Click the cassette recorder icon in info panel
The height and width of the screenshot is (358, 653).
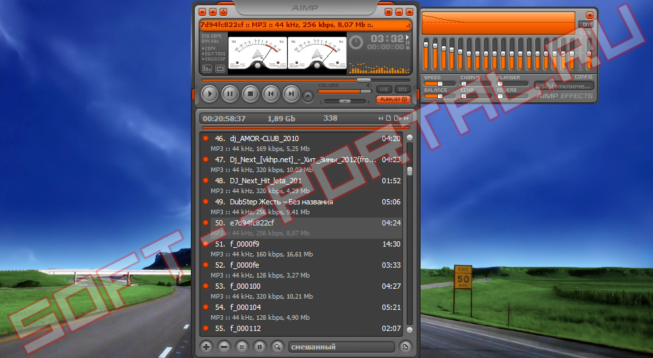tap(220, 69)
